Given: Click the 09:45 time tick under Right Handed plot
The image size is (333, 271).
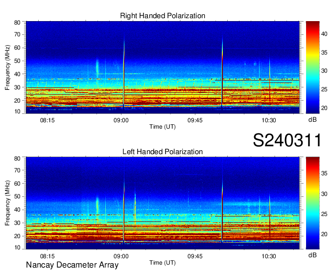Looking at the screenshot, I should pos(195,120).
